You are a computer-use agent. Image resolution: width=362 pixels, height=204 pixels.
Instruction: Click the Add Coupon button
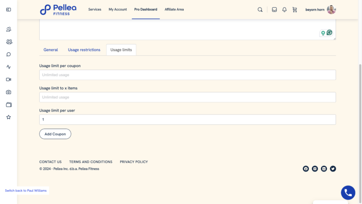(55, 134)
